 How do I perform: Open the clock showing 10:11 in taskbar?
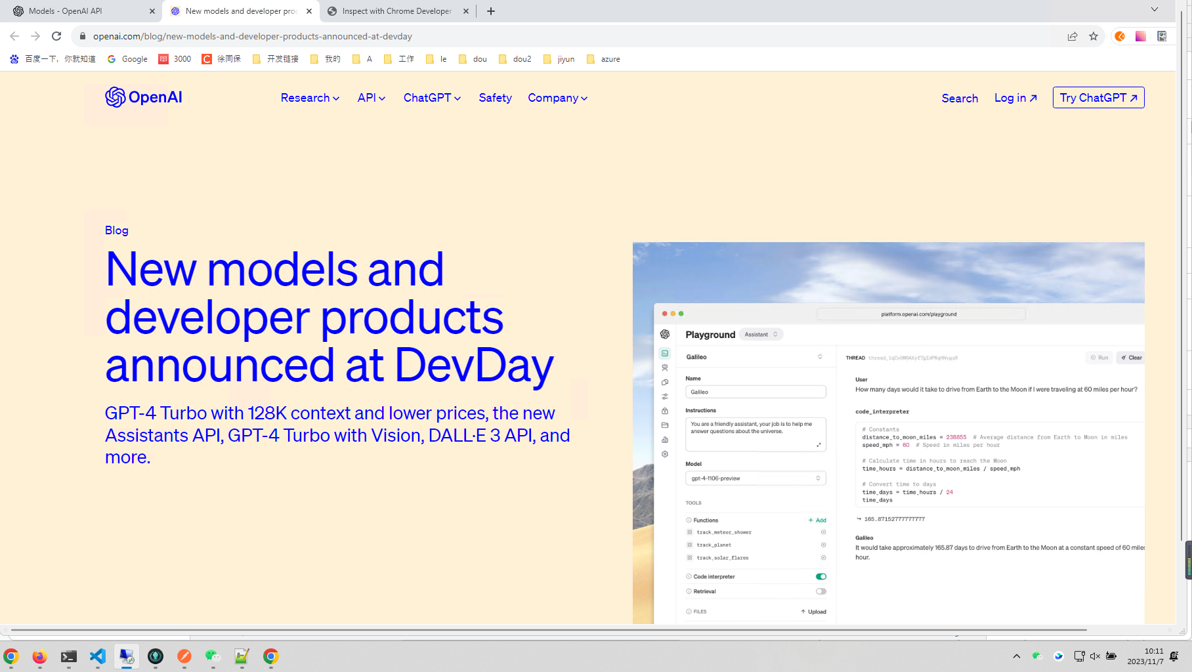[1145, 656]
